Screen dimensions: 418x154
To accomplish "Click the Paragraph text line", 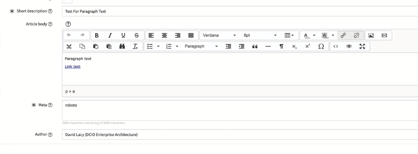I will [x=78, y=59].
